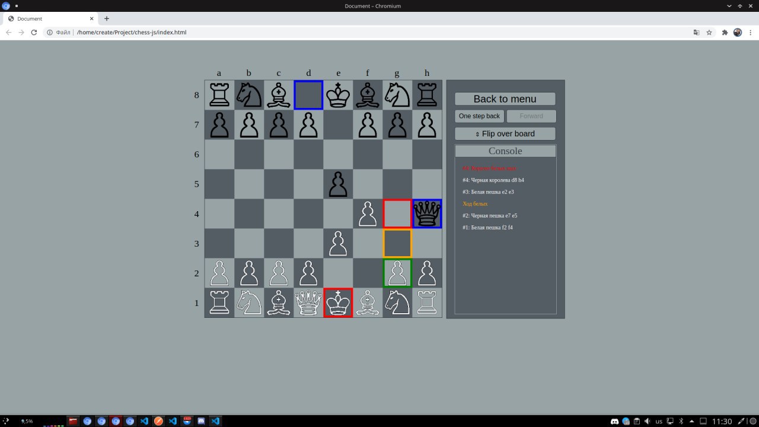759x427 pixels.
Task: Open the clock showing 11:30
Action: tap(722, 421)
